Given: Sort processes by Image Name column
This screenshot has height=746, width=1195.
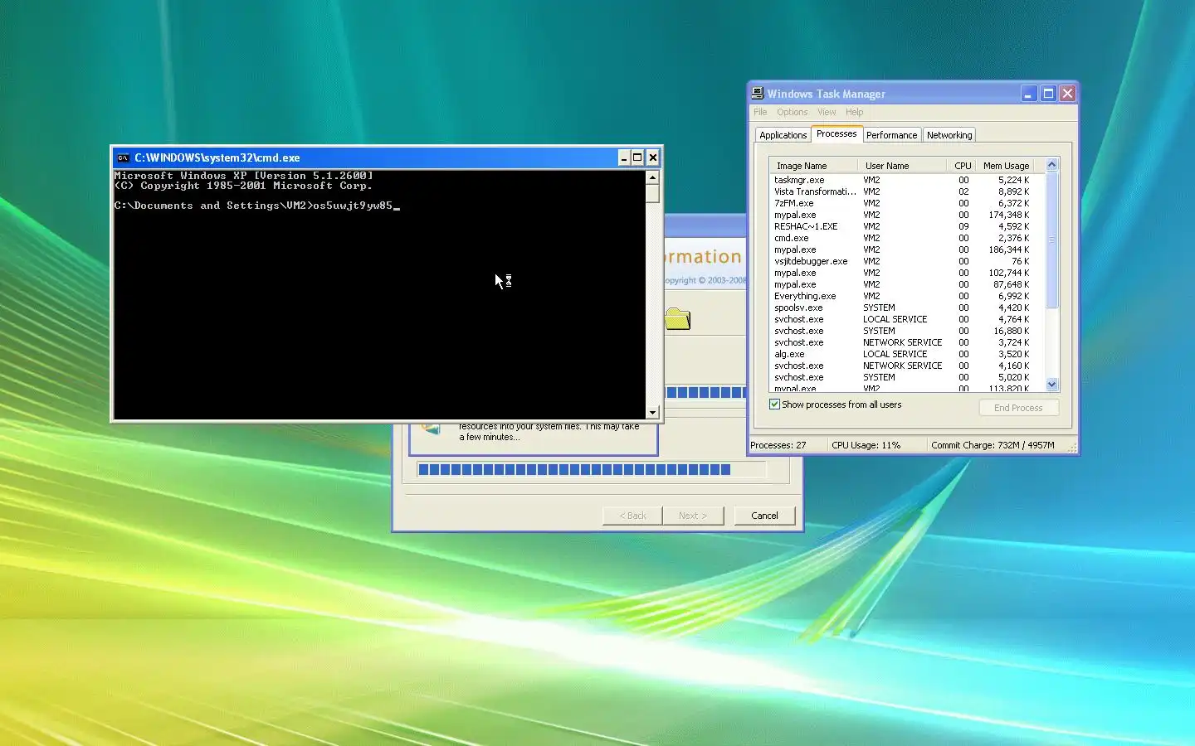Looking at the screenshot, I should pos(813,166).
